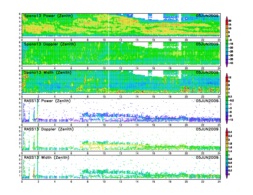
Task: Click the '24' x-axis tick under RASS13 Width panel
Action: tap(219, 182)
